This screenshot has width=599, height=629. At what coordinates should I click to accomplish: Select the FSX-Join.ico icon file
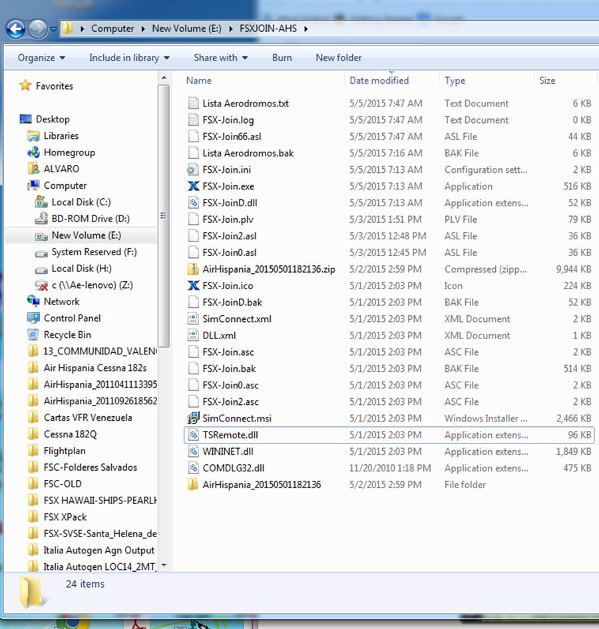pos(193,286)
